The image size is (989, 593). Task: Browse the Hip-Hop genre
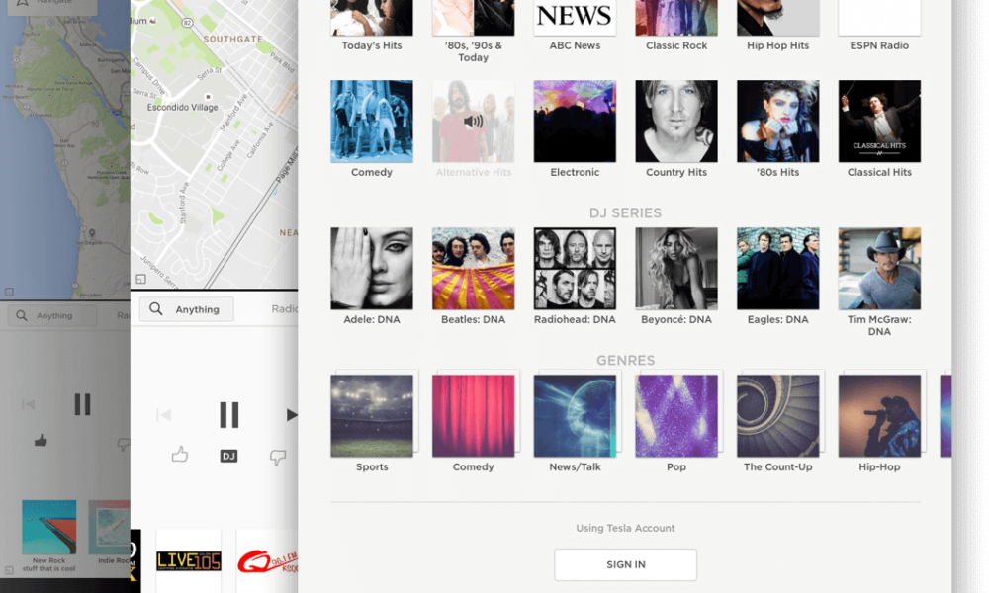(x=879, y=416)
